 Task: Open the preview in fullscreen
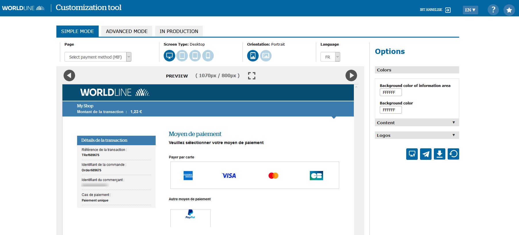(252, 76)
